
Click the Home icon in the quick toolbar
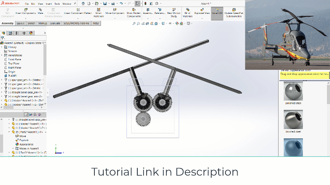[83, 3]
